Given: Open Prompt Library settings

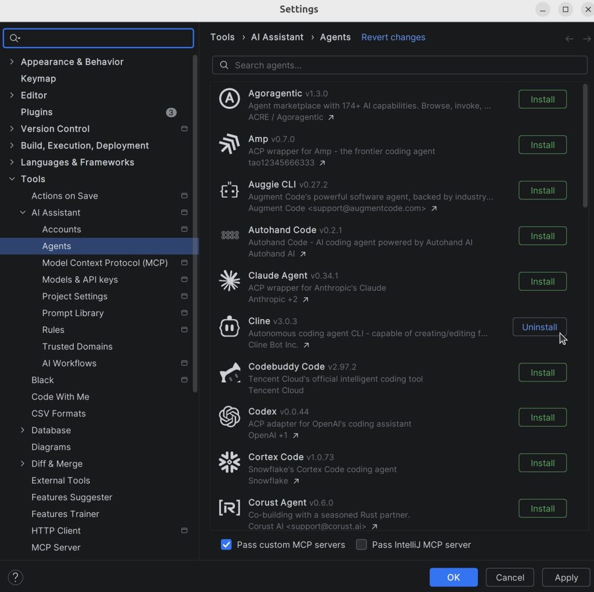Looking at the screenshot, I should point(73,313).
